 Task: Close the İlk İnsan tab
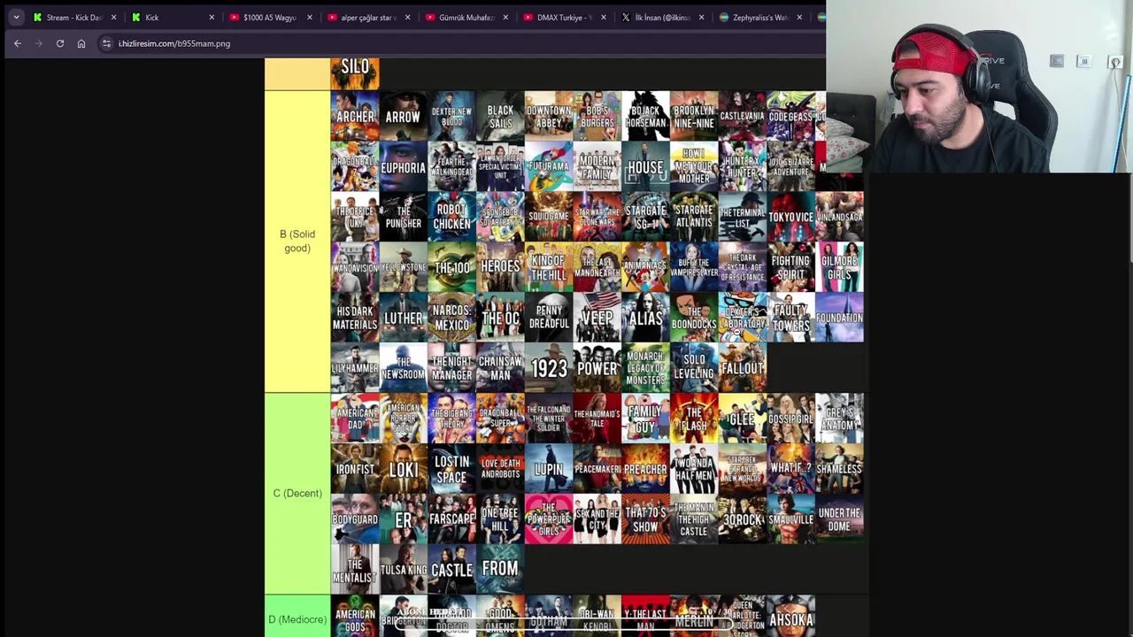click(x=701, y=17)
